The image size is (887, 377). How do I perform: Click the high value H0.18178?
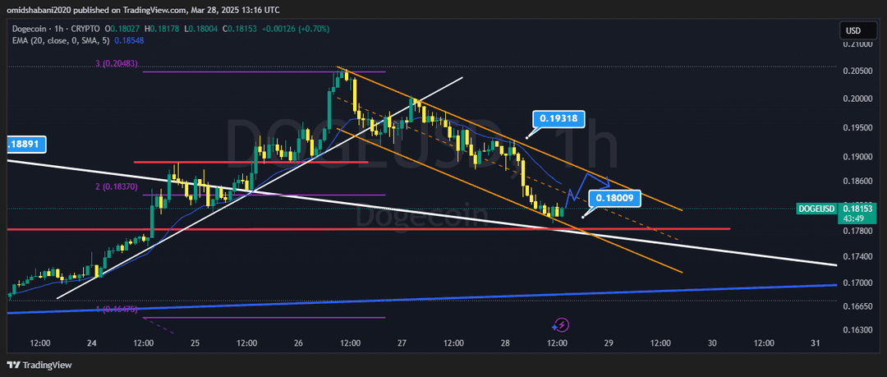click(x=163, y=29)
